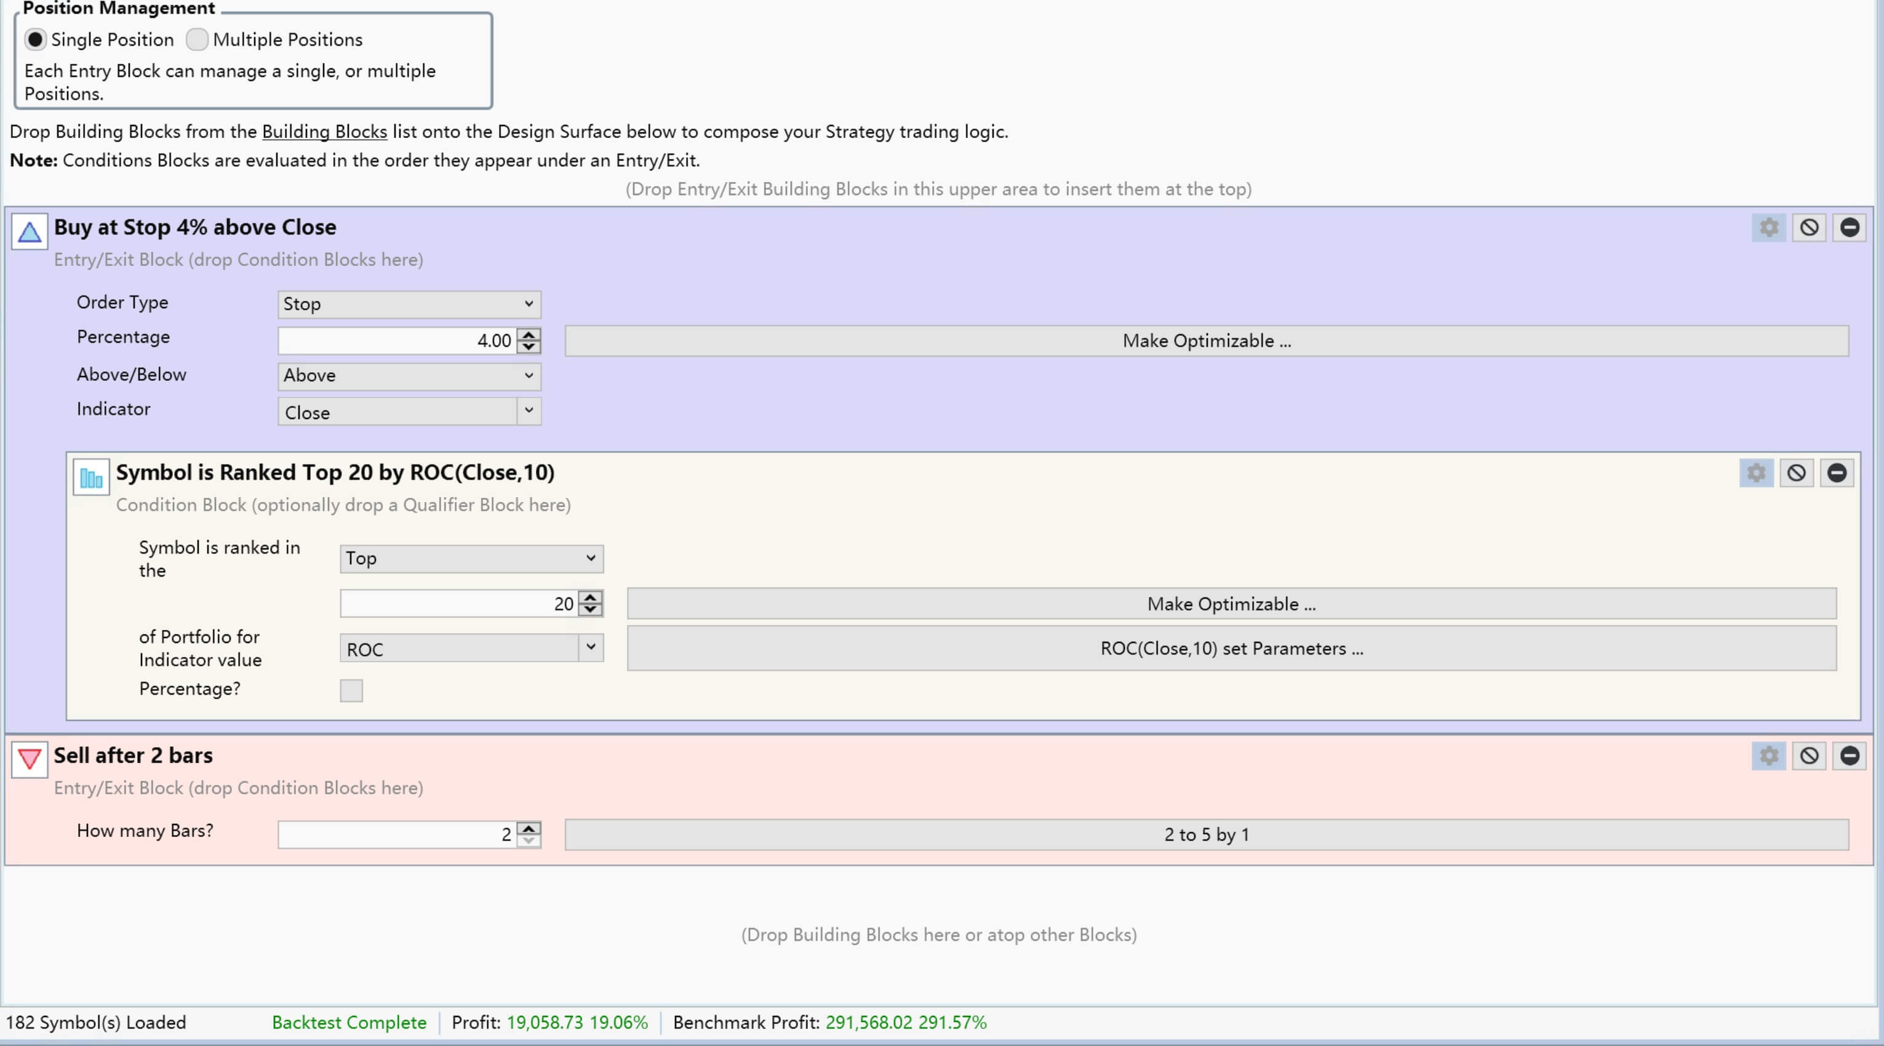1884x1046 pixels.
Task: Open the Order Type dropdown showing Stop
Action: 409,305
